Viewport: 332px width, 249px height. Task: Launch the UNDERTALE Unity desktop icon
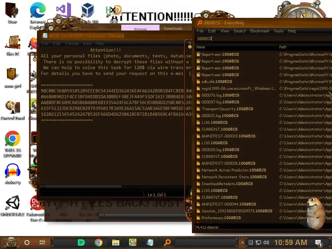coord(13,206)
